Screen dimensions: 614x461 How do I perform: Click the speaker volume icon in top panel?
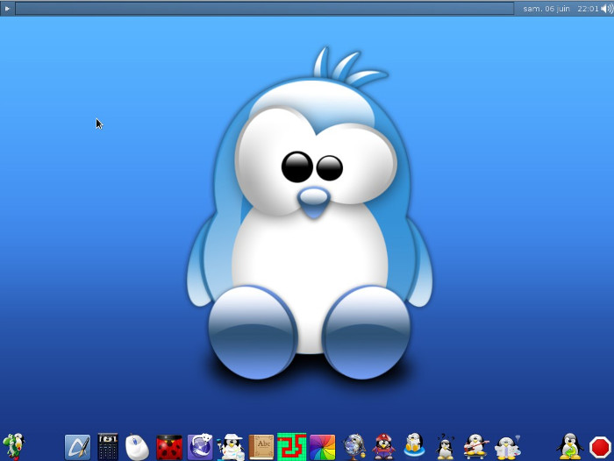coord(607,9)
